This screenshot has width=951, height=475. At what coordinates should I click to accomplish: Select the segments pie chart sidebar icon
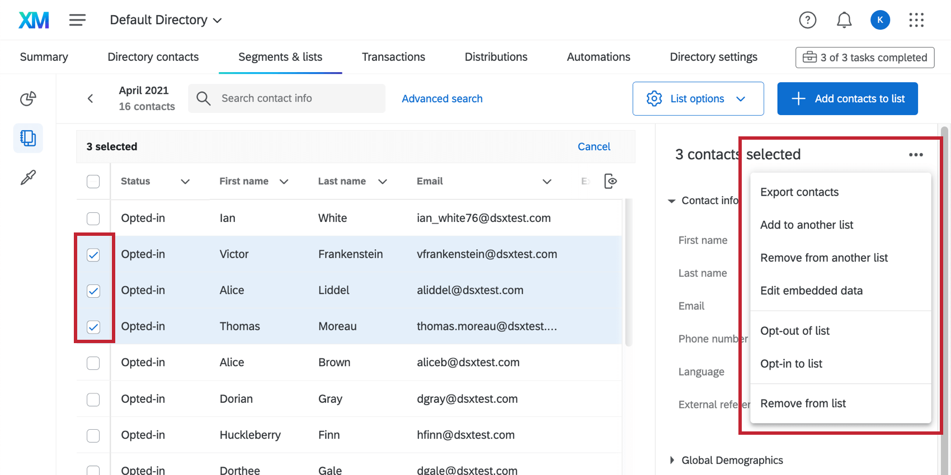tap(28, 98)
